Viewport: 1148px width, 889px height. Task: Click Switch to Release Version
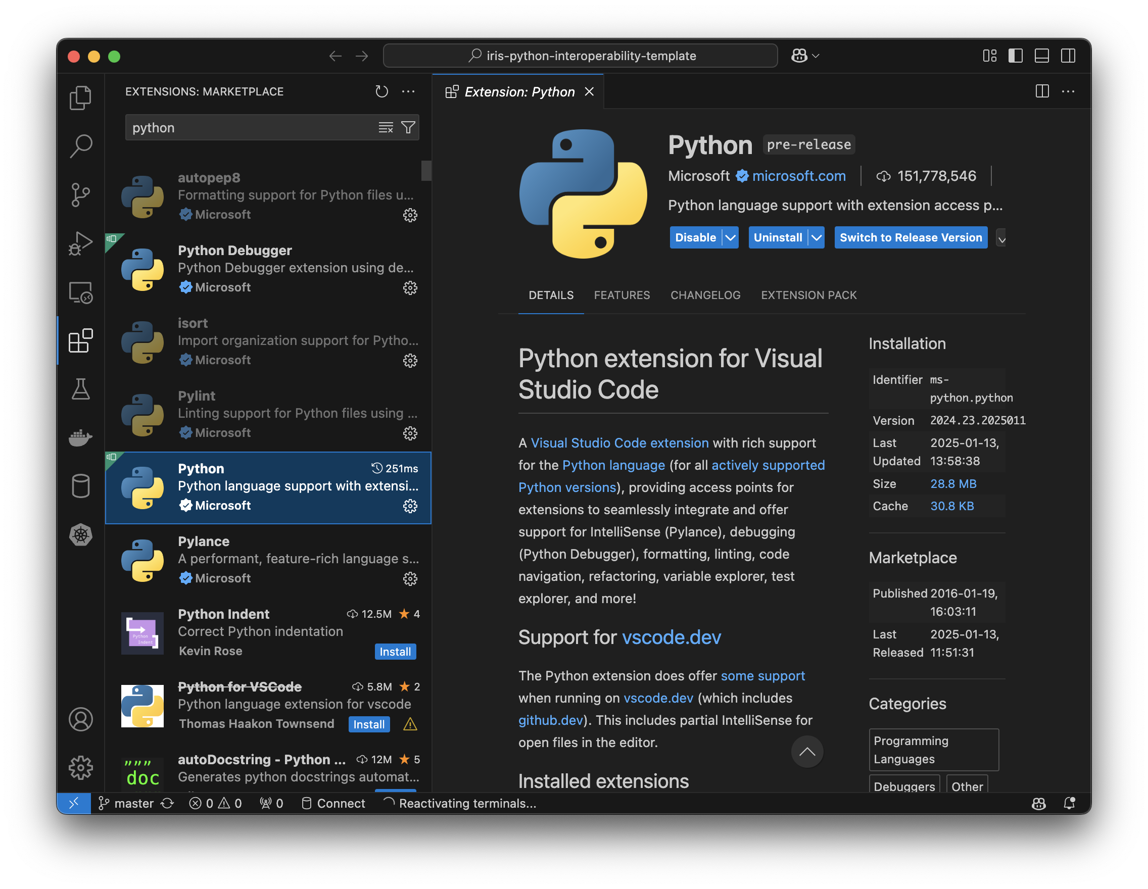pos(911,237)
